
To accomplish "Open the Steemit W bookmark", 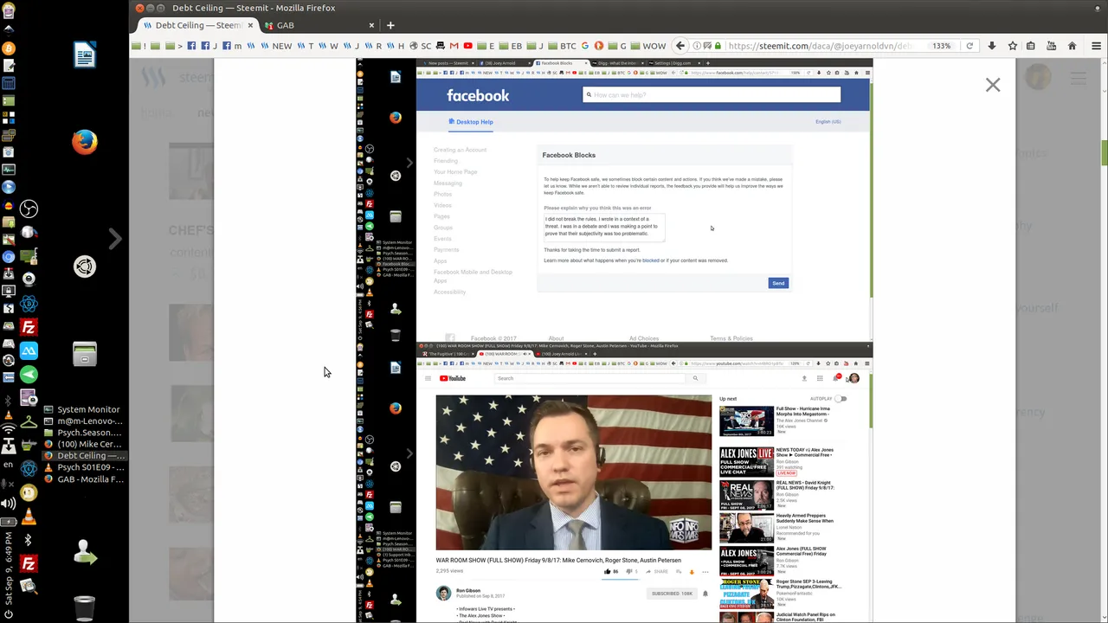I will coord(328,46).
